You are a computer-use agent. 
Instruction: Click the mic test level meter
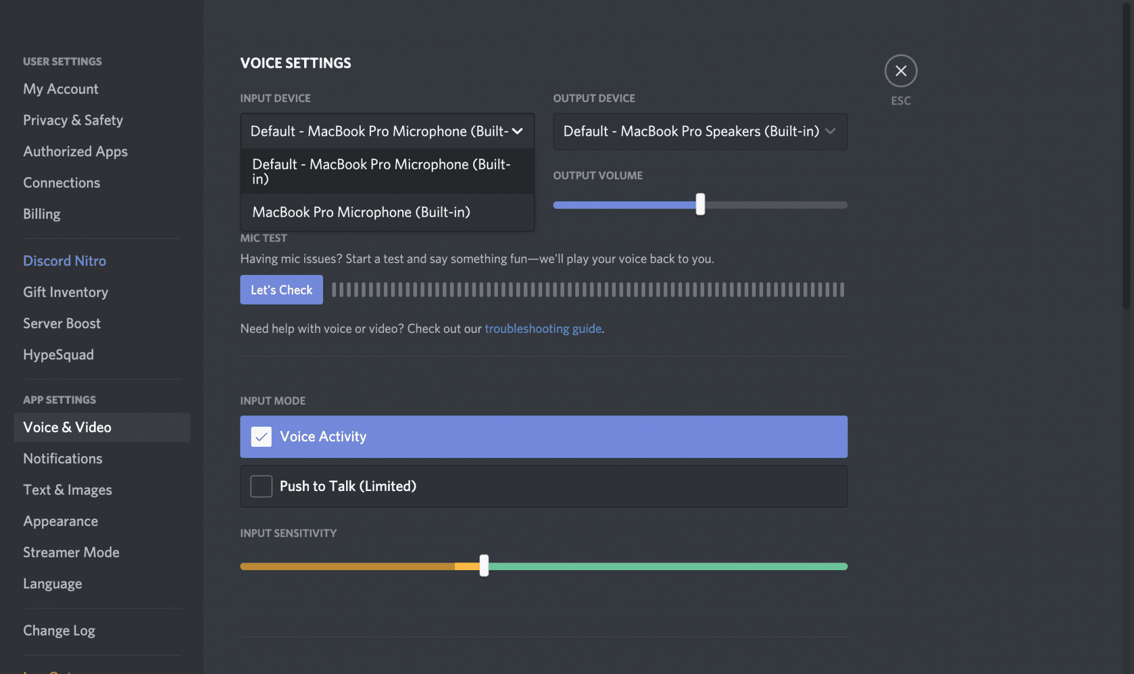(x=588, y=290)
